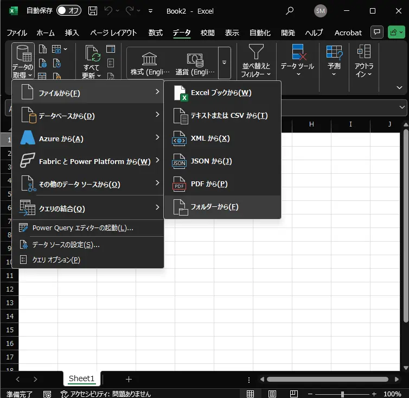Open the SM account avatar
Image resolution: width=409 pixels, height=398 pixels.
(321, 11)
